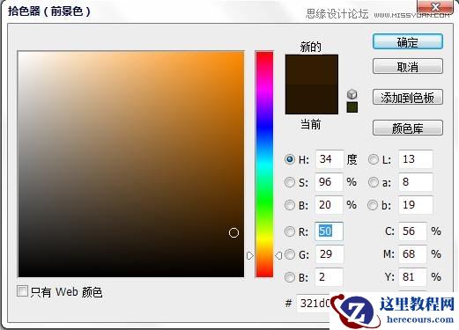Image resolution: width=459 pixels, height=330 pixels.
Task: Click the M field showing 68
Action: [412, 254]
